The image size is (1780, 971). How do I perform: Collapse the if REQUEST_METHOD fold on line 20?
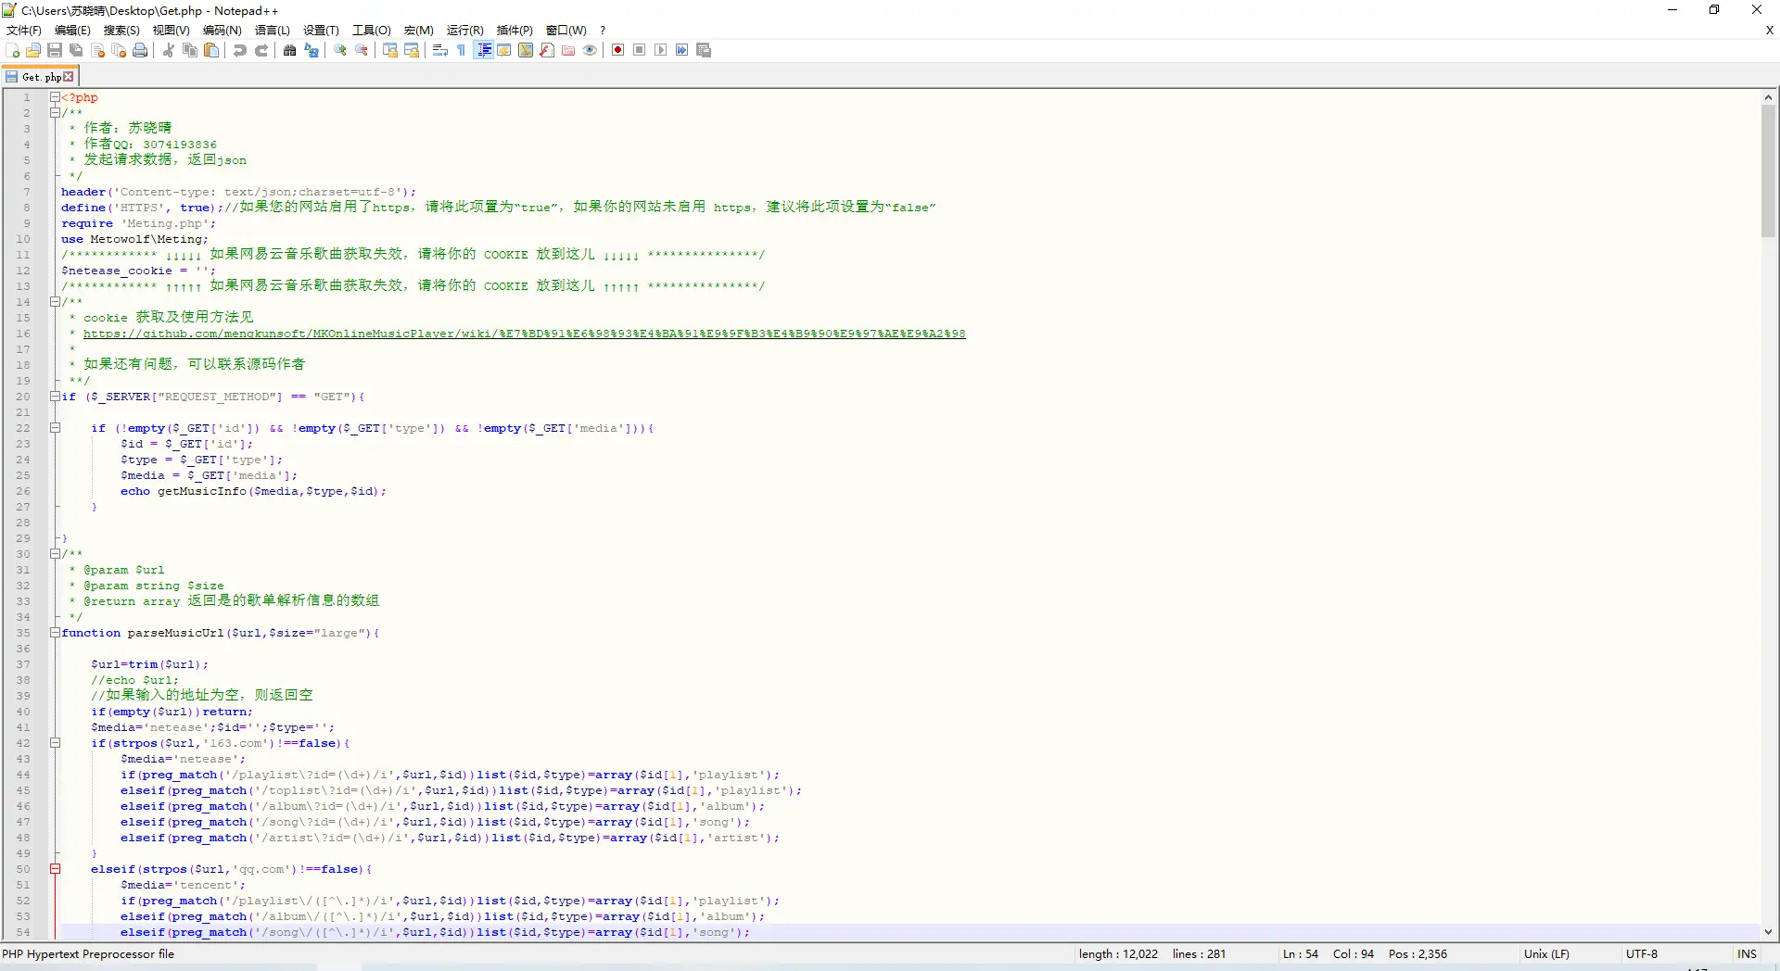(x=55, y=397)
